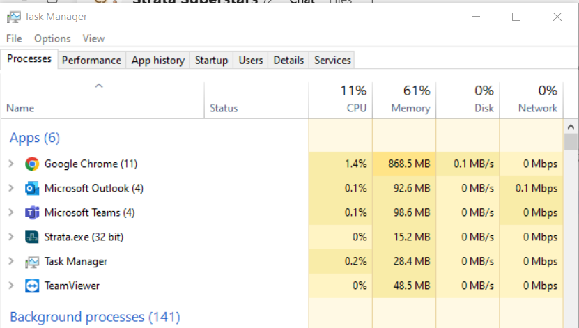The height and width of the screenshot is (328, 579).
Task: Click the Microsoft Teams icon
Action: coord(31,213)
